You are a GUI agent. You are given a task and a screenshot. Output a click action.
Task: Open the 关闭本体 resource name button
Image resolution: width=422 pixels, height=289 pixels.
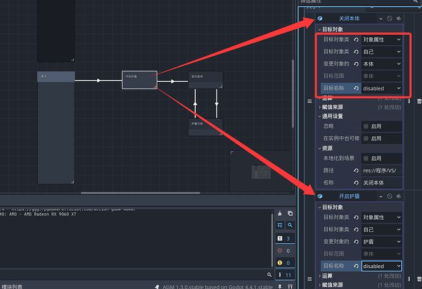click(x=349, y=18)
